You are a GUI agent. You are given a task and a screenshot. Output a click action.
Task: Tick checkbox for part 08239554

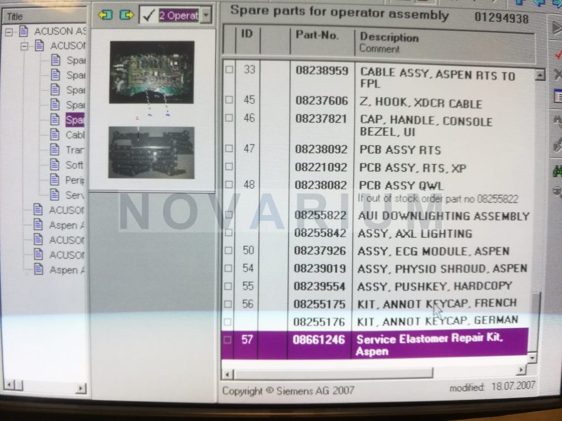click(228, 286)
